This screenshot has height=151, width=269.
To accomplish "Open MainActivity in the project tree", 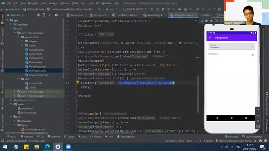I will [35, 62].
